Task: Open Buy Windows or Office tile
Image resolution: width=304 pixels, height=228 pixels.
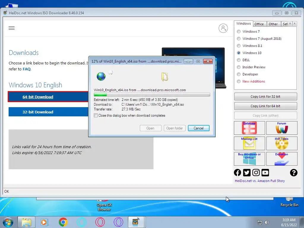Action: point(249,159)
